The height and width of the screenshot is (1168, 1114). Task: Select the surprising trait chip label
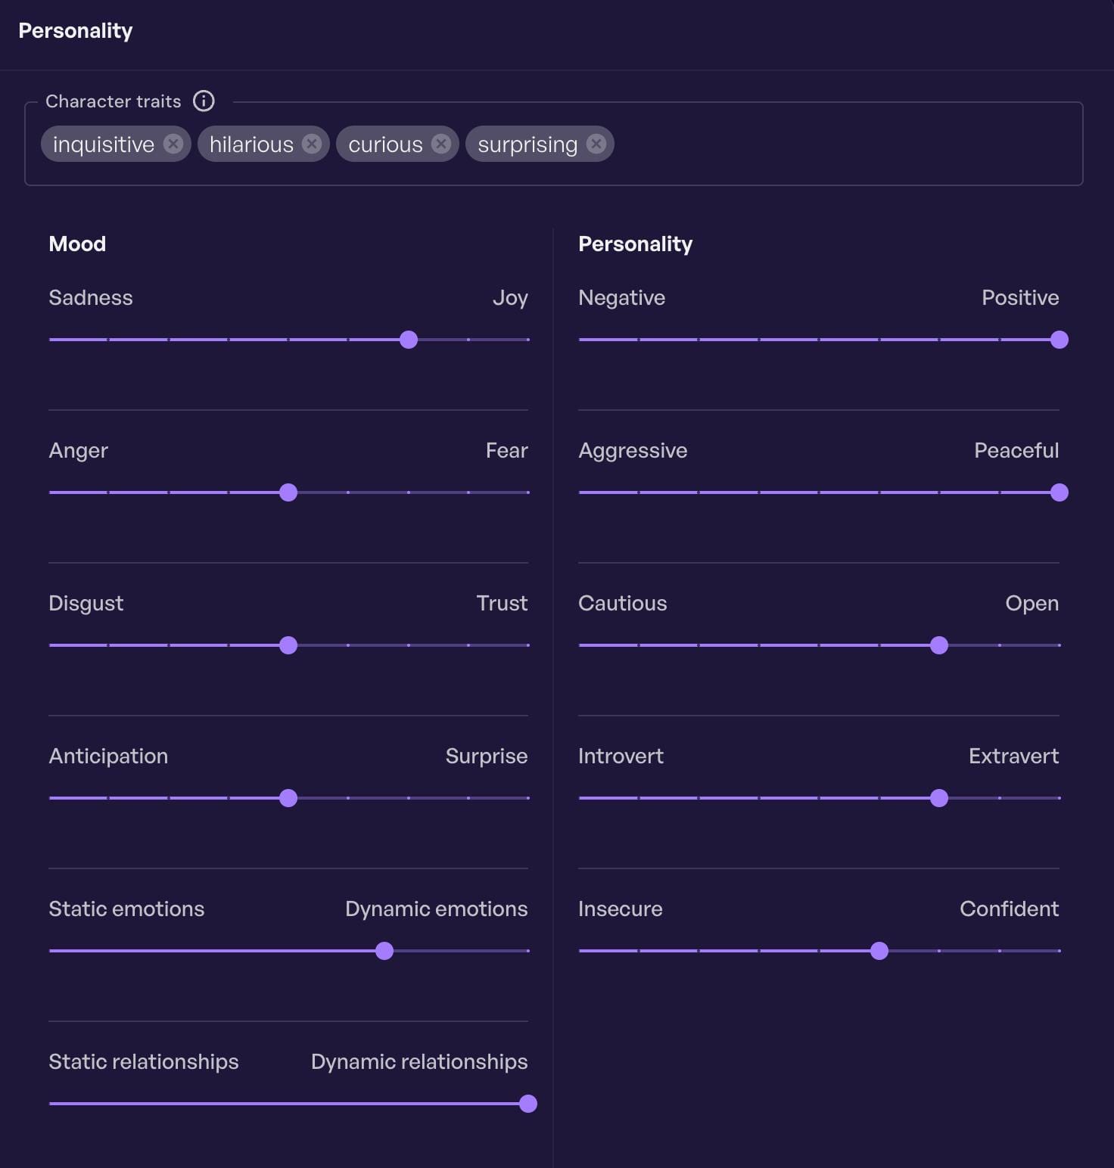527,144
